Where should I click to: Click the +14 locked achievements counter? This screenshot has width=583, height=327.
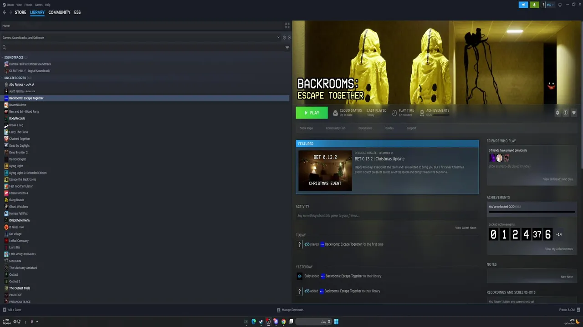(559, 234)
